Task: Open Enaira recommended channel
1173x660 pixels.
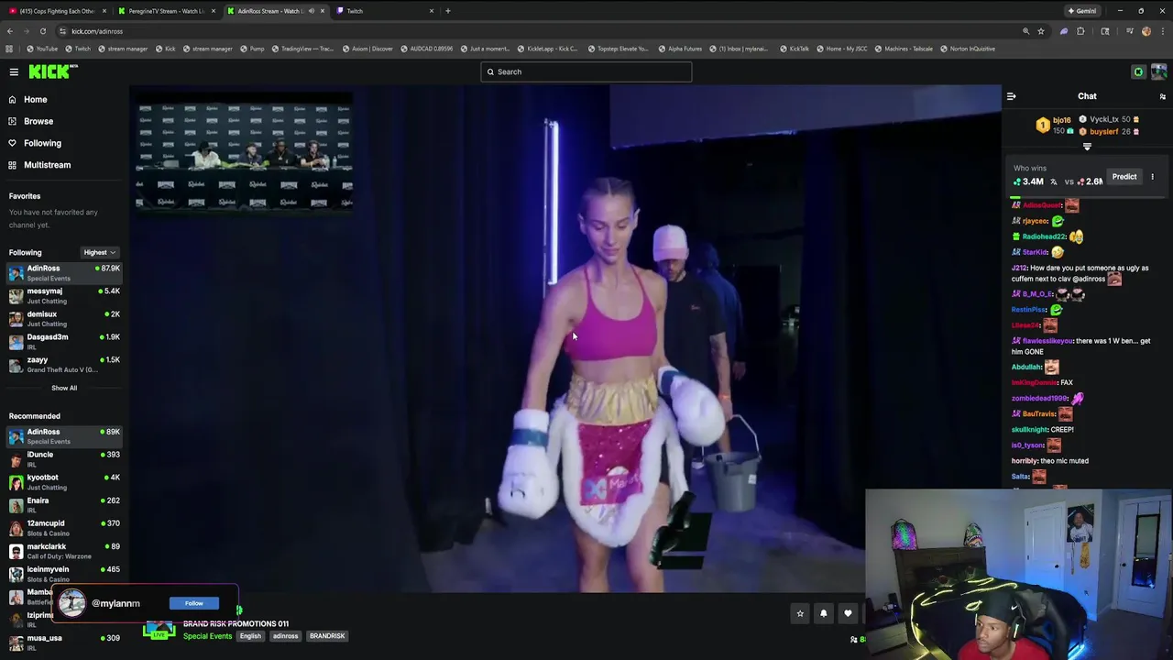Action: (64, 504)
